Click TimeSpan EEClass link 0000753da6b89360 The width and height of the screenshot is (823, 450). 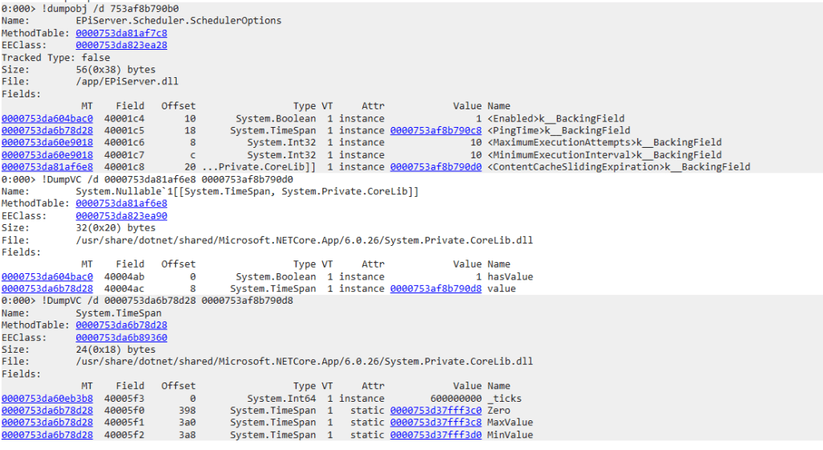tap(121, 337)
